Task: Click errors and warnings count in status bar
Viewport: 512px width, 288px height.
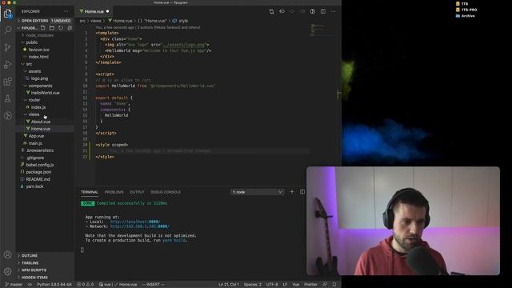Action: coord(86,285)
